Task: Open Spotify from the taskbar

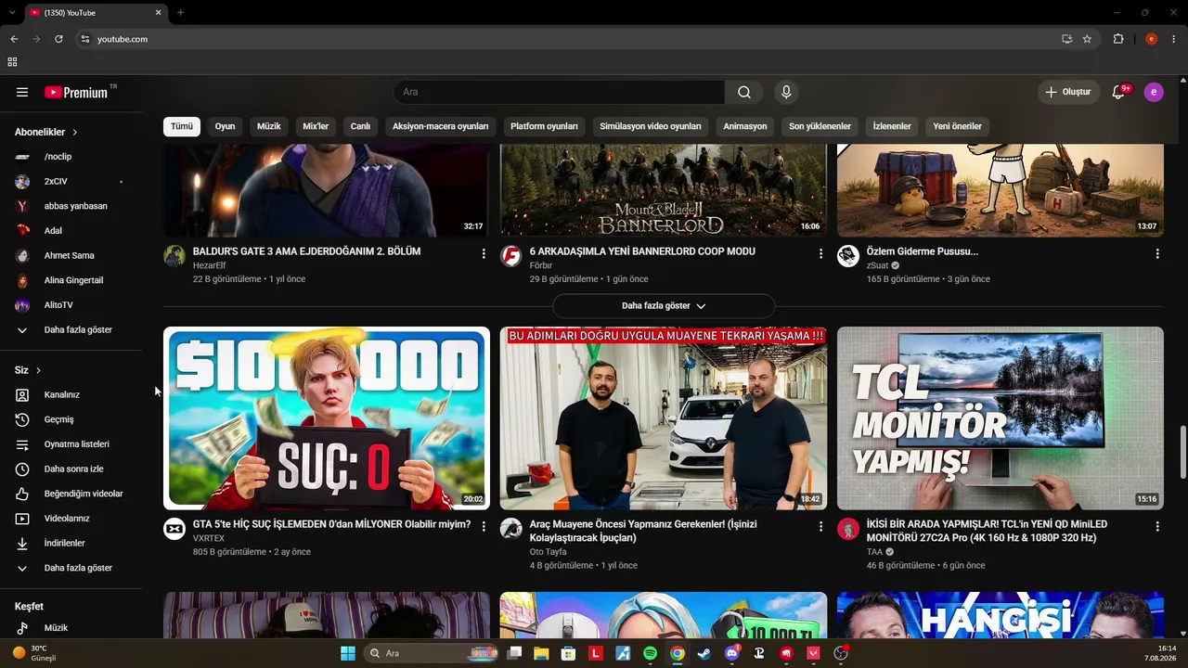Action: pyautogui.click(x=650, y=653)
